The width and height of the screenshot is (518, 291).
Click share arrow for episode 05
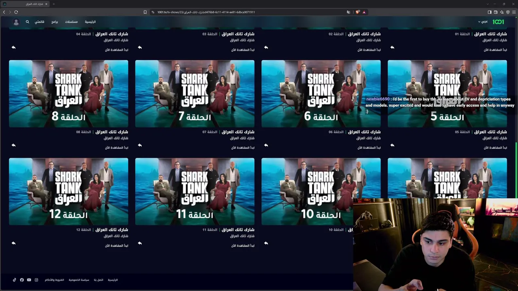coord(392,145)
